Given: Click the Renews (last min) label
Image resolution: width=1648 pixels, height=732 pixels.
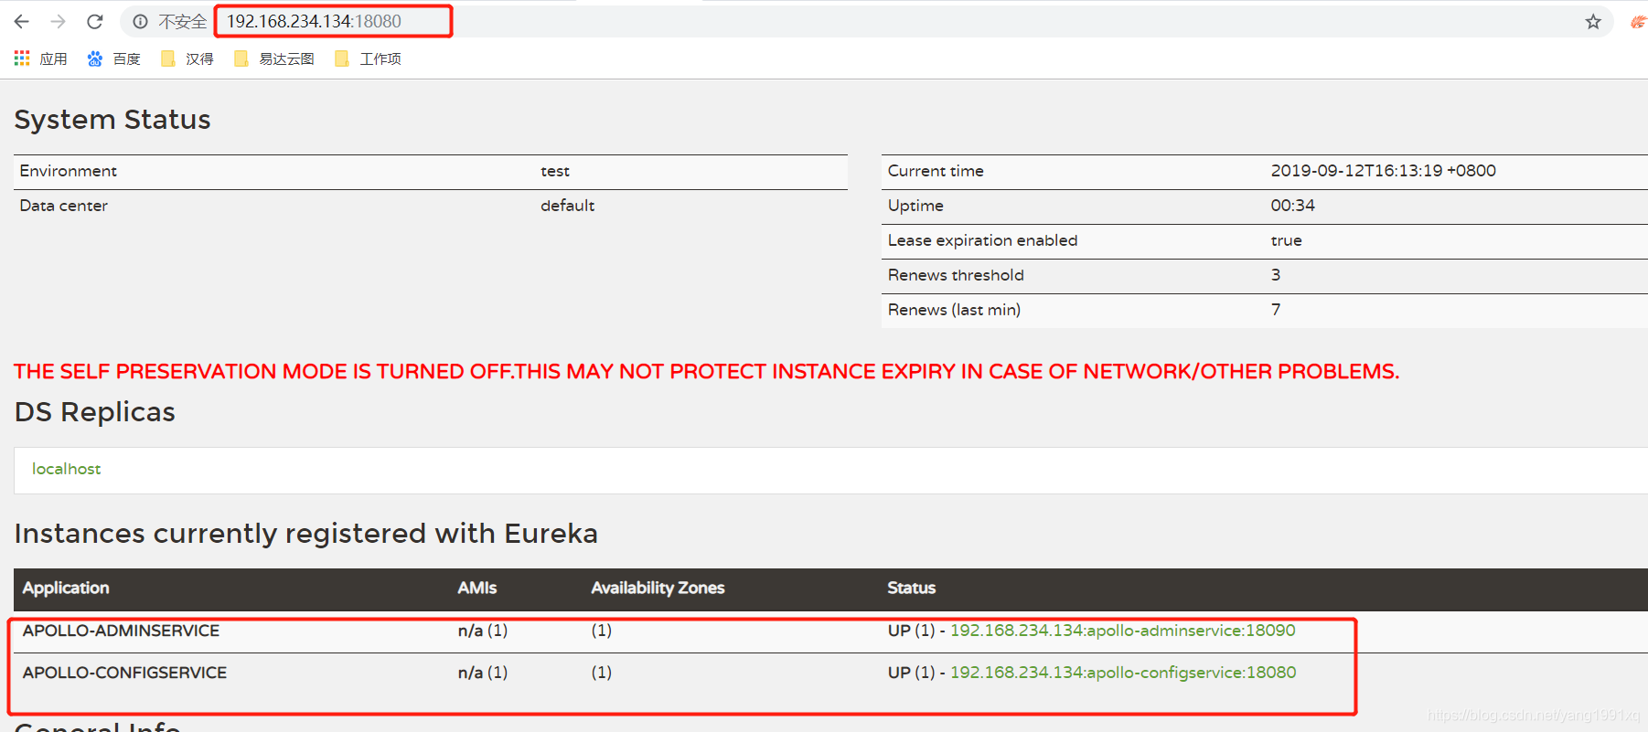Looking at the screenshot, I should (954, 310).
